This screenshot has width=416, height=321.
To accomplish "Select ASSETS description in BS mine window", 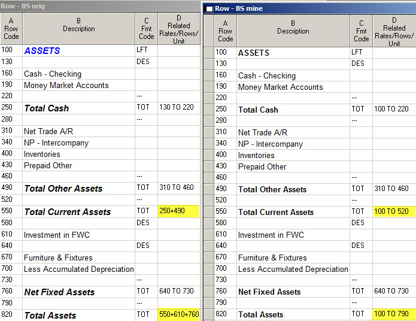I will coord(254,53).
